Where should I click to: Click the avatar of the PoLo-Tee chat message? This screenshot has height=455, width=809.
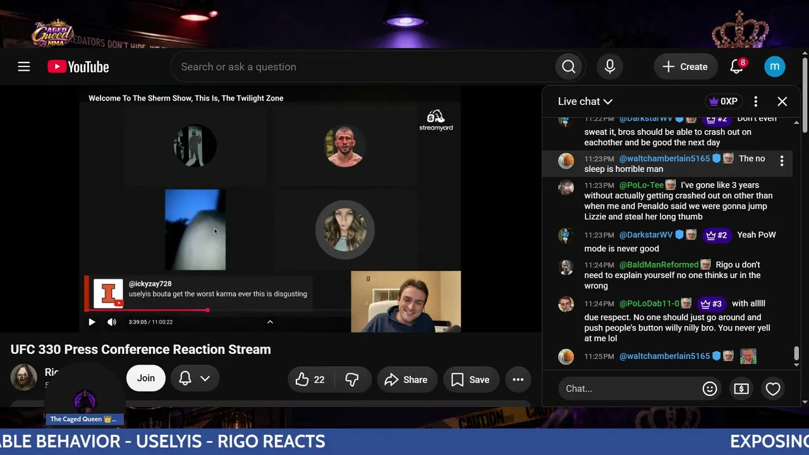566,188
